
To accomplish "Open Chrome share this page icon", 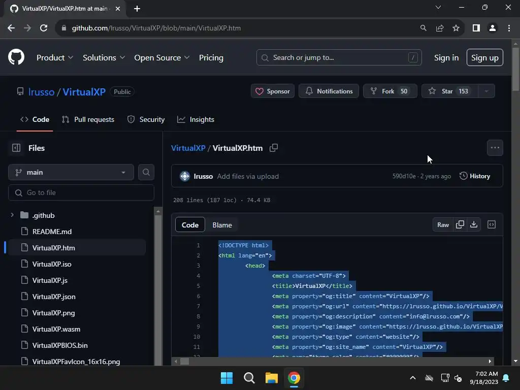I will pyautogui.click(x=440, y=28).
